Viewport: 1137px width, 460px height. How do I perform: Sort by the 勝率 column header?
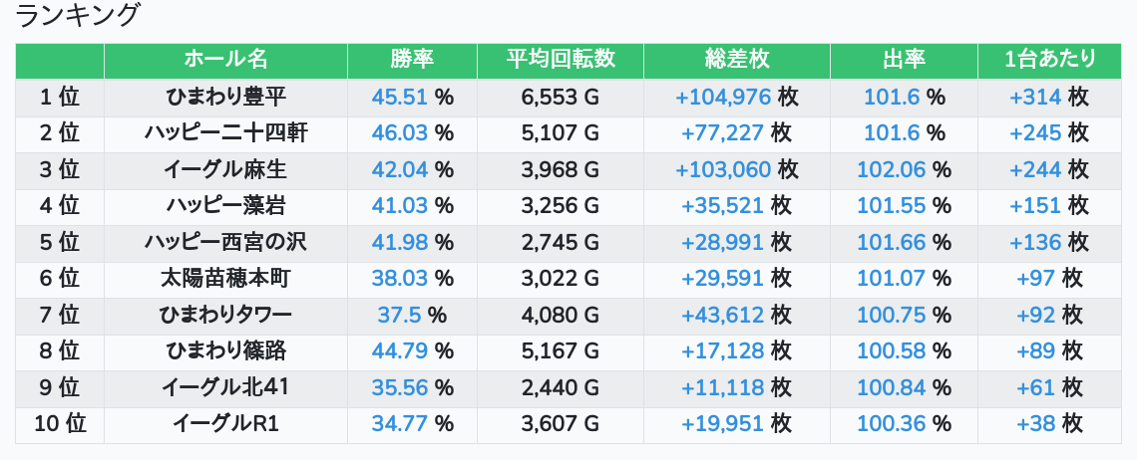point(412,60)
